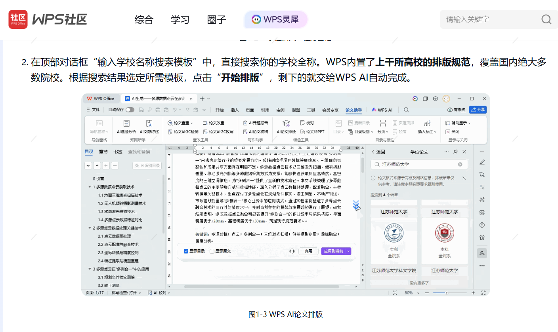
Task: Click the 校对 tool
Action: tap(307, 123)
